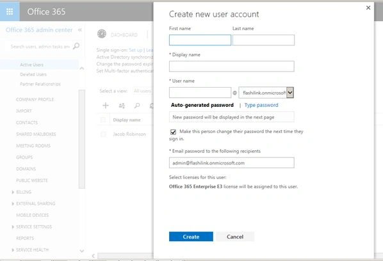Click the bulk add users icon

[122, 106]
